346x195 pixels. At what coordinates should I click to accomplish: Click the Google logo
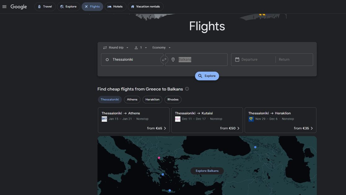pos(19,6)
